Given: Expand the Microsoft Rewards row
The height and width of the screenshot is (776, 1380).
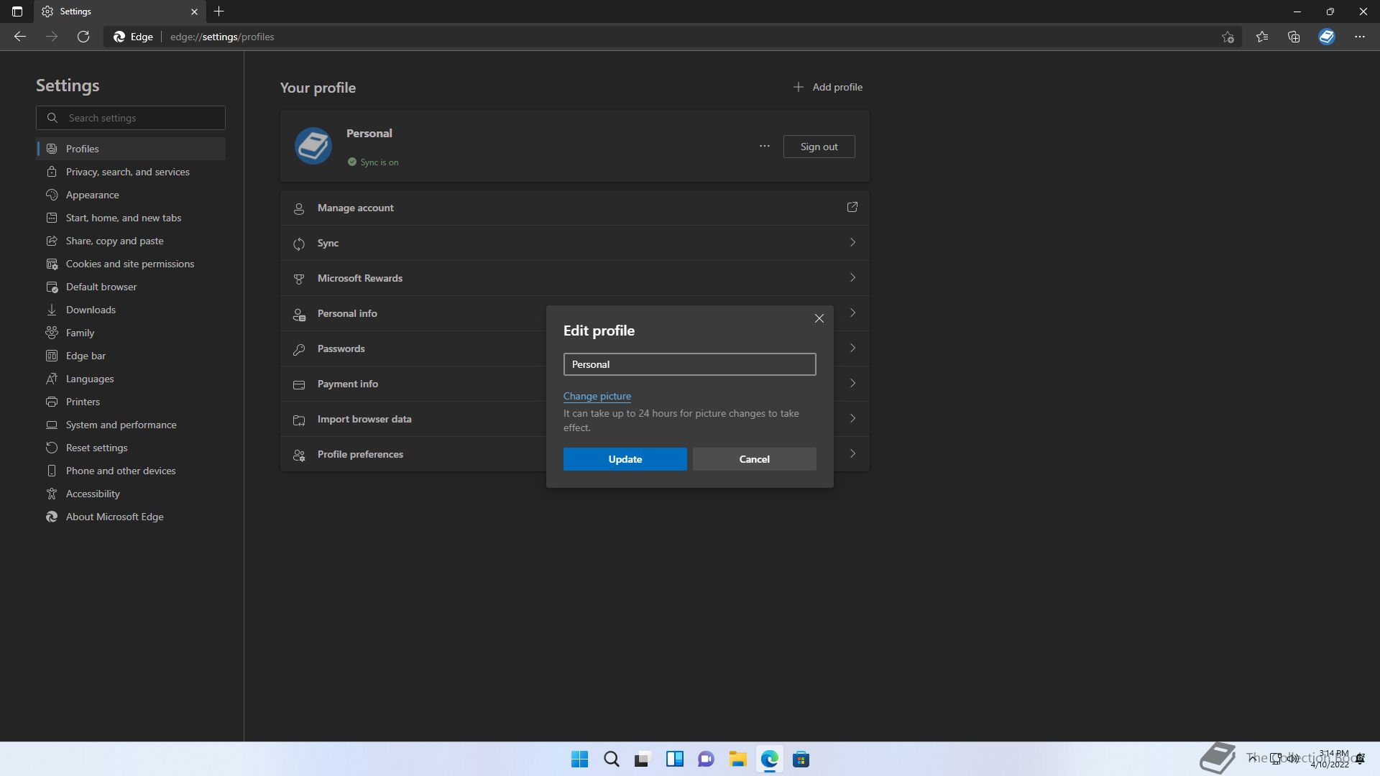Looking at the screenshot, I should coord(574,278).
